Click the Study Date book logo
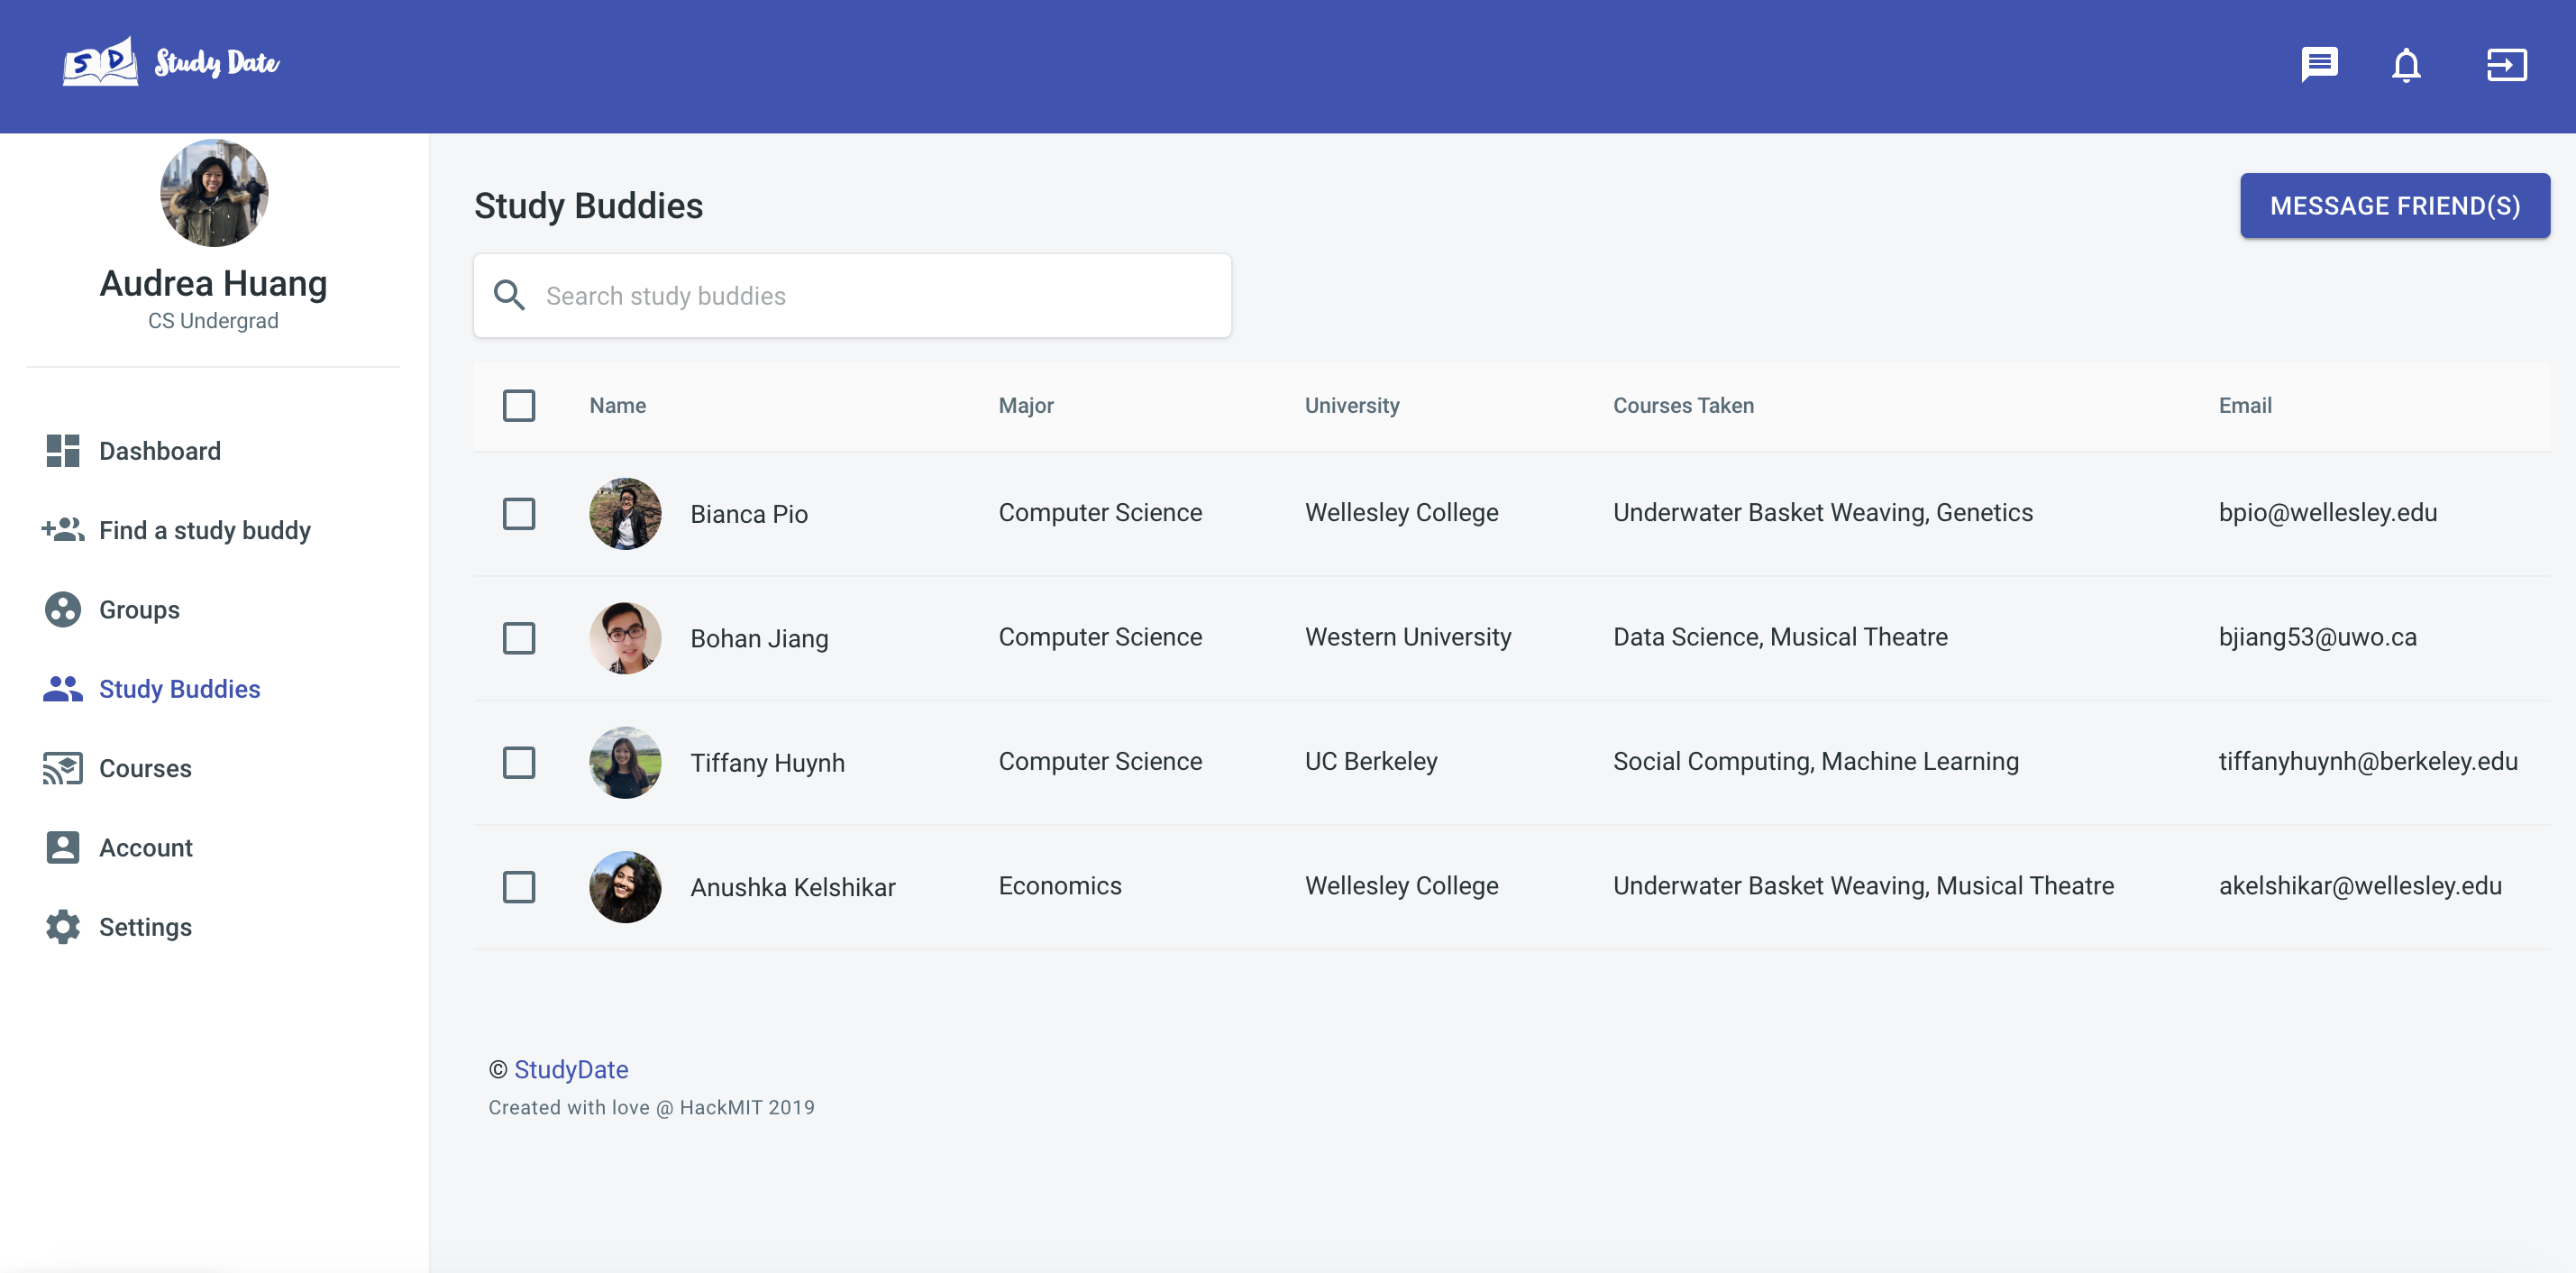The width and height of the screenshot is (2576, 1273). [100, 62]
